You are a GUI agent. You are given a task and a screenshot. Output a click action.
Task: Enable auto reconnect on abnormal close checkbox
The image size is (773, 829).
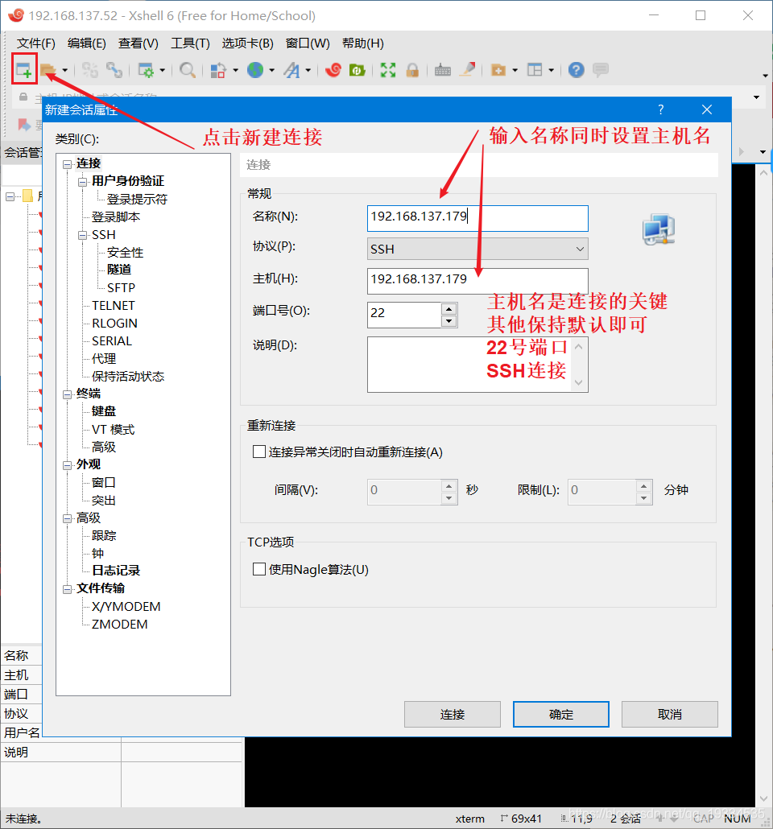click(259, 452)
